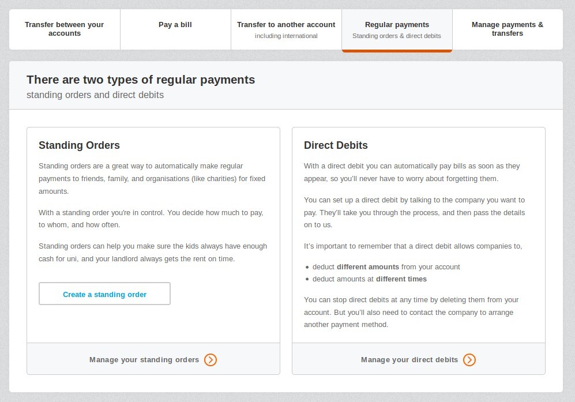The width and height of the screenshot is (575, 402).
Task: Open the Manage your standing orders link
Action: (x=153, y=359)
